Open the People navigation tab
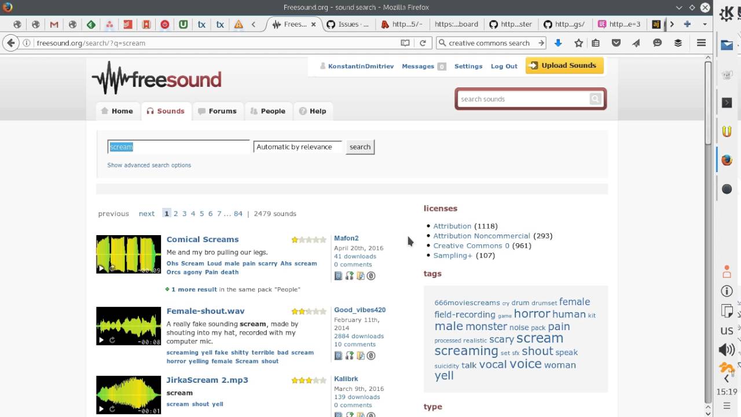Image resolution: width=741 pixels, height=417 pixels. coord(267,111)
